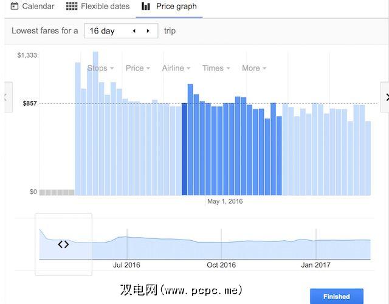
Task: Click the calendar icon beside Calendar
Action: pos(15,6)
